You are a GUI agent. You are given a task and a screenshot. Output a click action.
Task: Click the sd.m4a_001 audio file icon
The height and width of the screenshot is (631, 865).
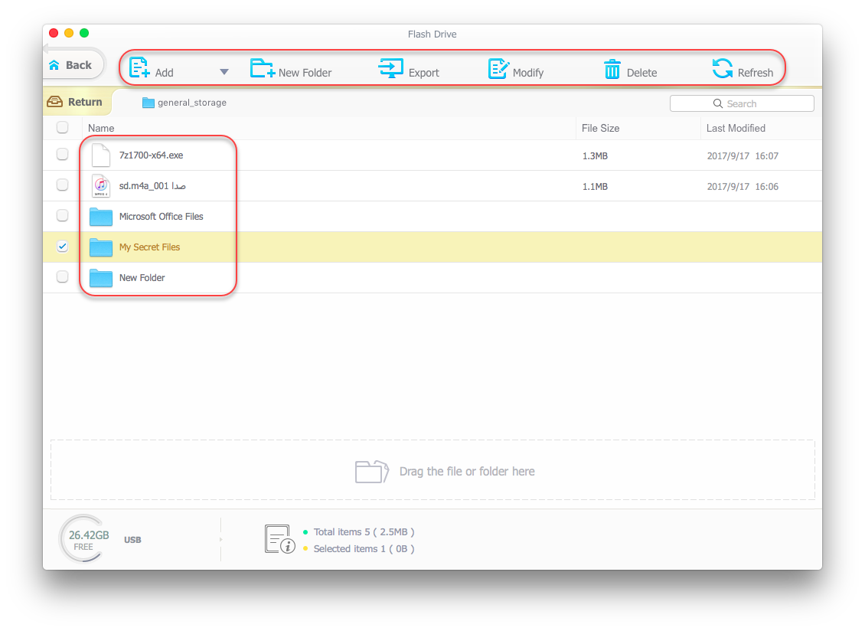click(x=101, y=186)
